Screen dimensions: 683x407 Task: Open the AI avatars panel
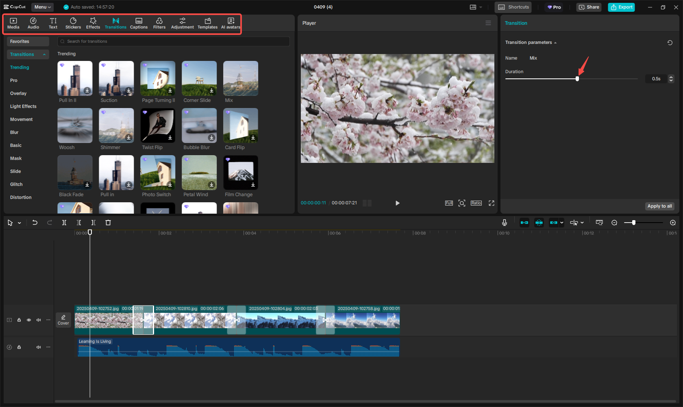pos(231,23)
